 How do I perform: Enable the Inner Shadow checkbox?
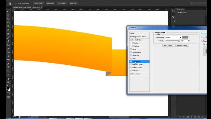coord(131,52)
